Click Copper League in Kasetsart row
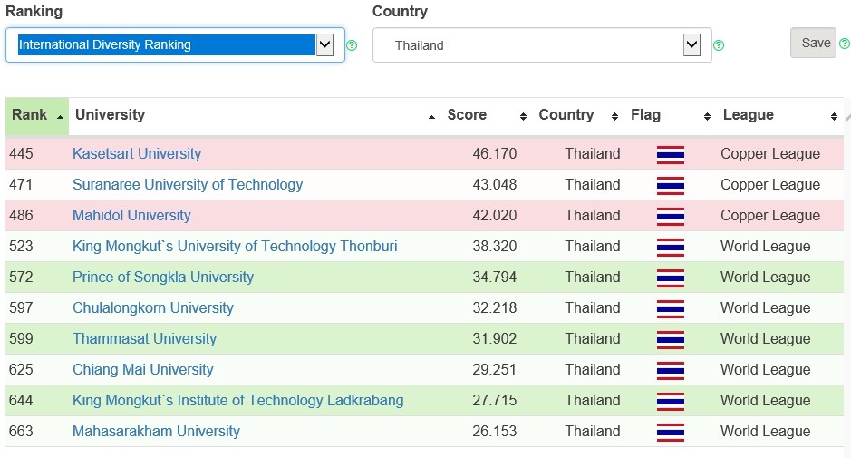The height and width of the screenshot is (458, 851). [770, 154]
